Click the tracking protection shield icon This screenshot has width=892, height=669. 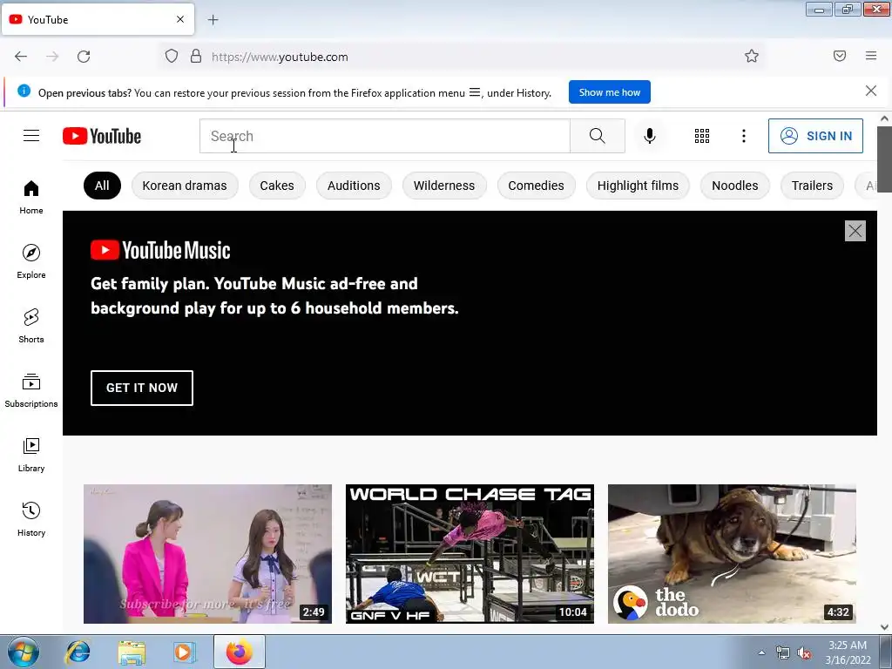tap(172, 56)
